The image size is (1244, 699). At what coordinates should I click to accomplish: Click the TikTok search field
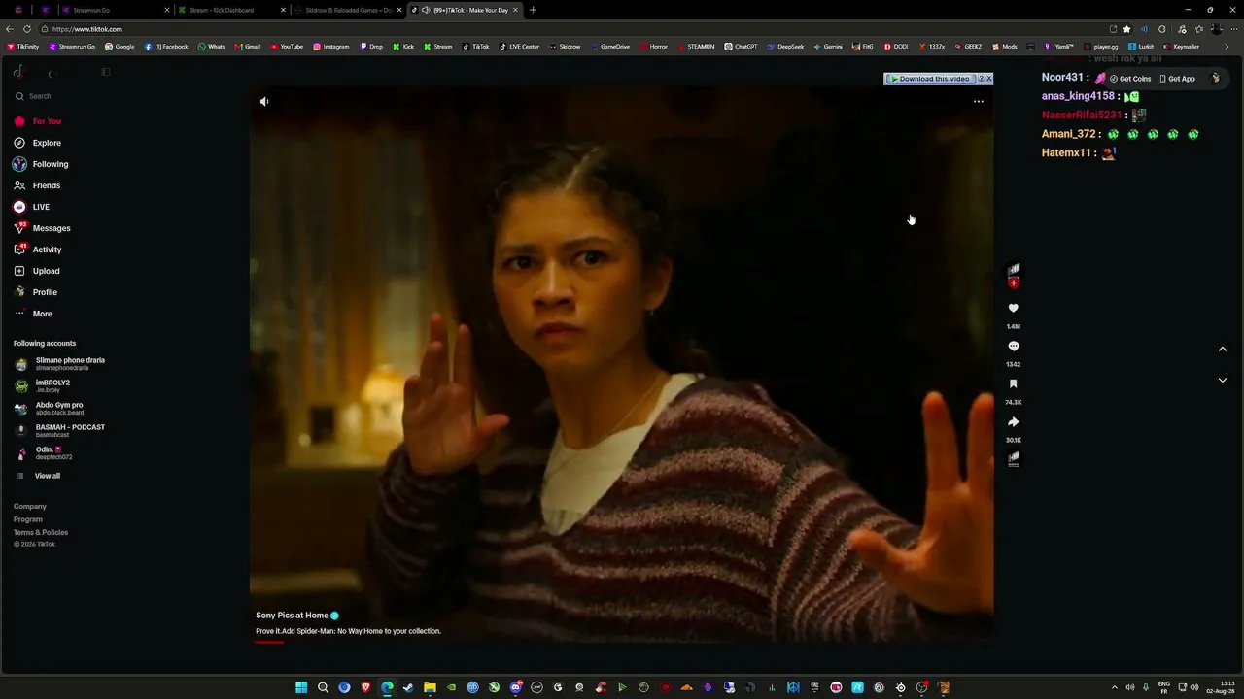(x=58, y=96)
